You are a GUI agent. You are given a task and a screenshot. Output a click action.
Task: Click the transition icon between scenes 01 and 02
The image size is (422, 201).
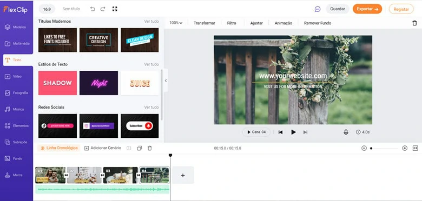(x=66, y=175)
